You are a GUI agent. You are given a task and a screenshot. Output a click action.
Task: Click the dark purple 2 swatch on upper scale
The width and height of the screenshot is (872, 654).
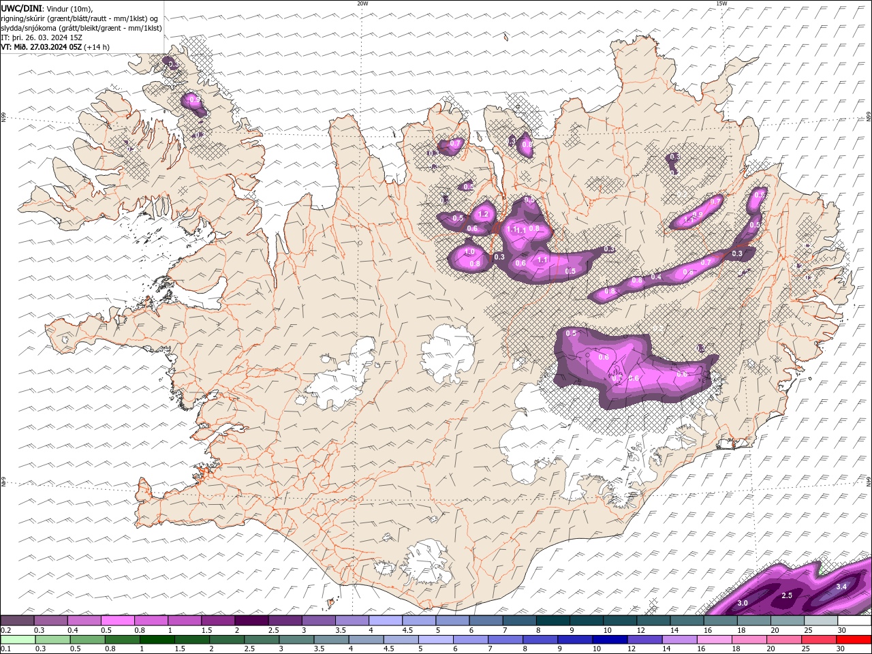(x=251, y=621)
